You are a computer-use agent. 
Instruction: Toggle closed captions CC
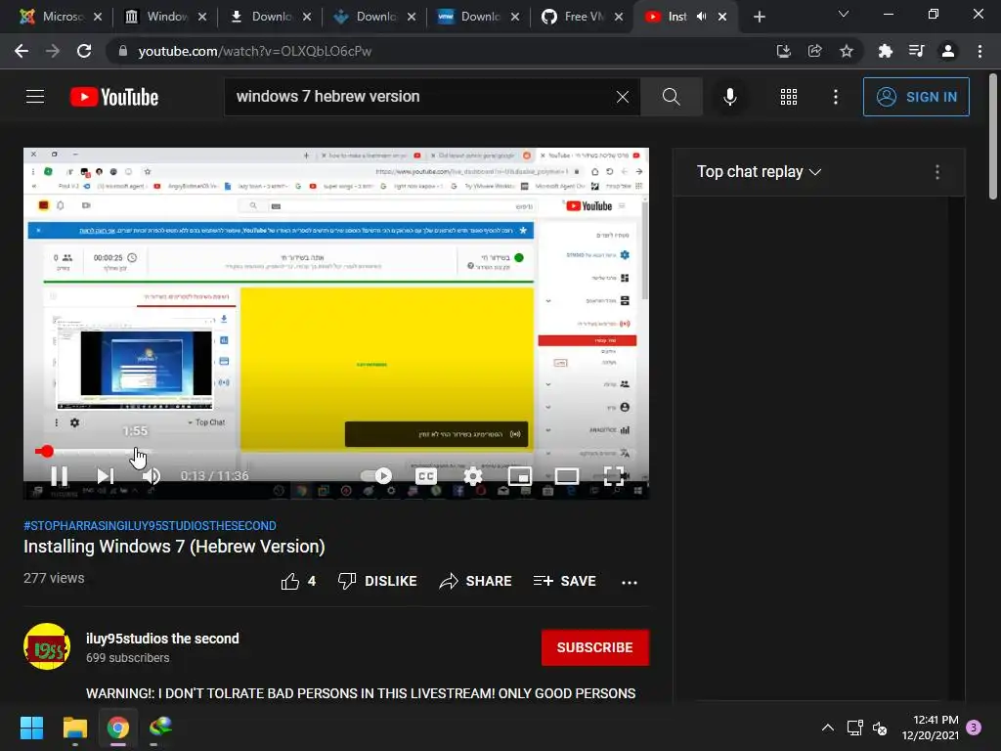(426, 476)
